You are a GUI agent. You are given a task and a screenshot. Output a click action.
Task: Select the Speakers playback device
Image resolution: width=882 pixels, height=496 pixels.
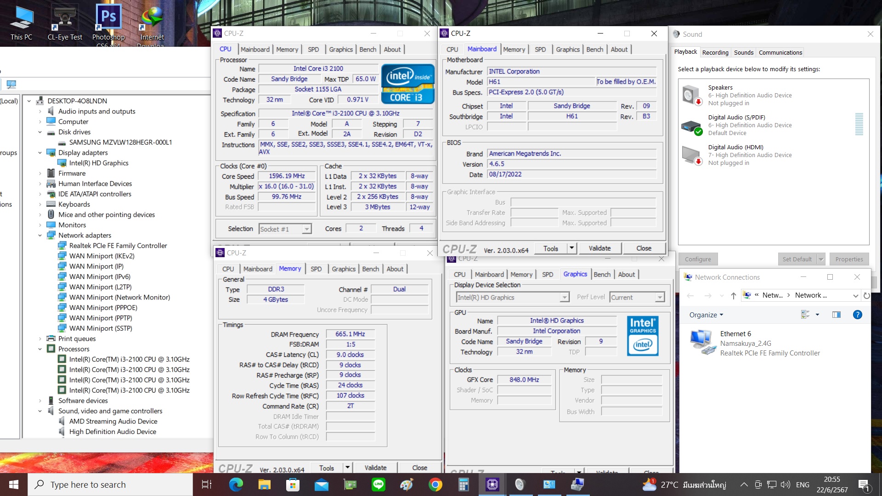click(774, 96)
